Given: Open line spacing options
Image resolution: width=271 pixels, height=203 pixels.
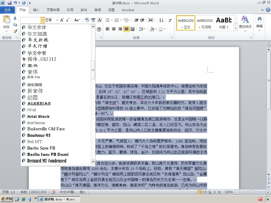Looking at the screenshot, I should click(142, 29).
